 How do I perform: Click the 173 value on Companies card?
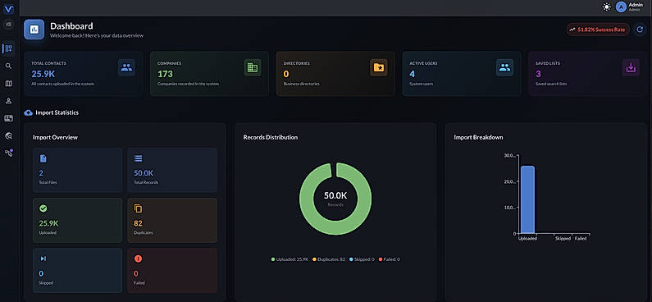point(165,74)
